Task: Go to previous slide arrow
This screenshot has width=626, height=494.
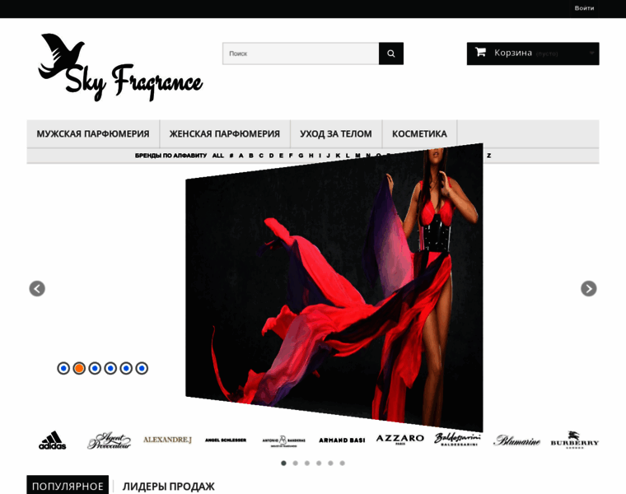Action: click(x=37, y=288)
